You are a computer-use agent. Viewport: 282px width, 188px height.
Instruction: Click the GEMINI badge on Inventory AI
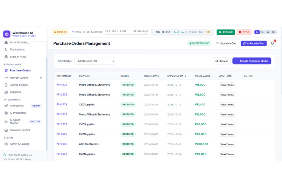[x=36, y=106]
